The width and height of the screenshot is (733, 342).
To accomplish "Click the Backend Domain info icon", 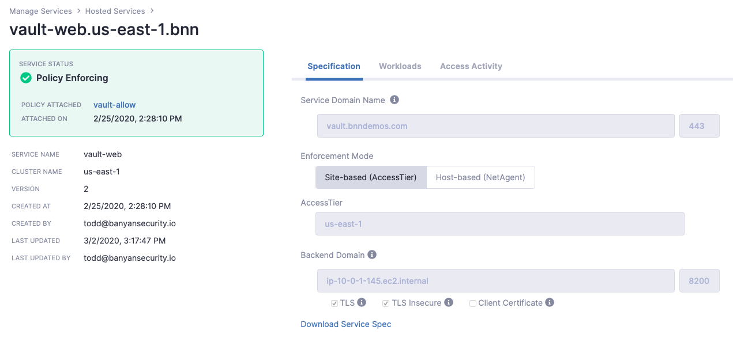I will [372, 254].
